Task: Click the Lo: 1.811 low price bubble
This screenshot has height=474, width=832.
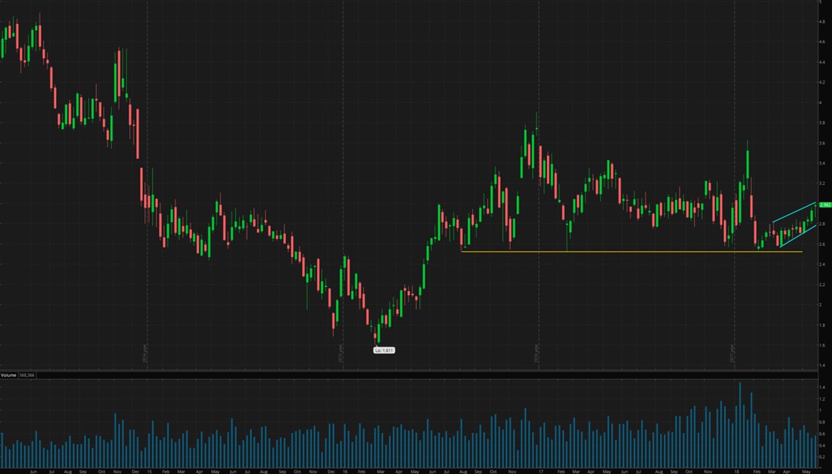Action: coord(384,350)
